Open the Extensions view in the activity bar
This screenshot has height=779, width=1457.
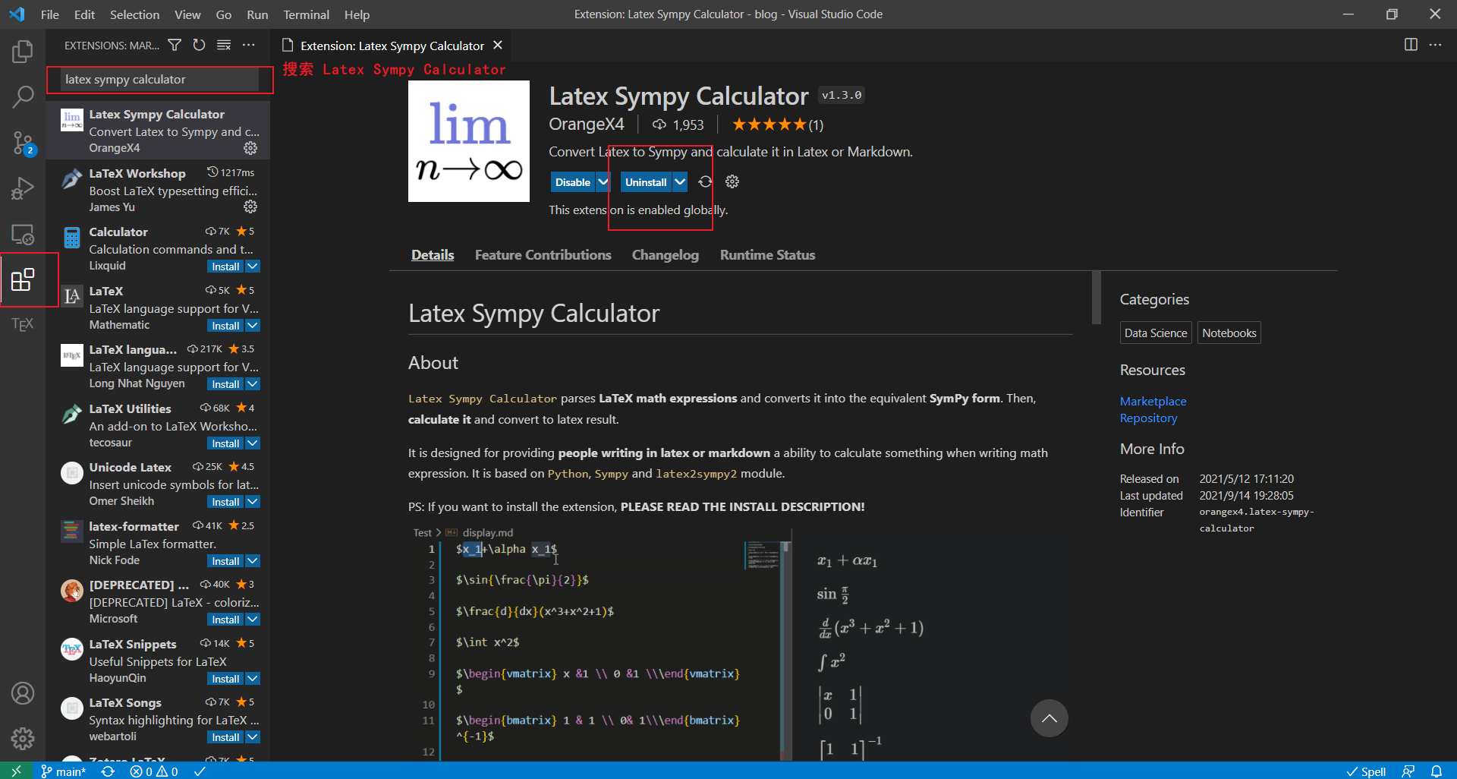(23, 279)
